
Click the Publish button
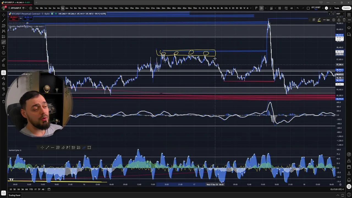pyautogui.click(x=346, y=8)
